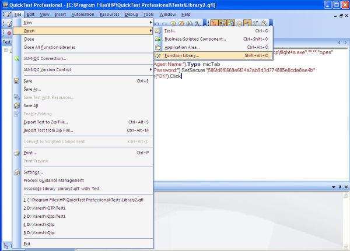Click the highlighted orange icon left of the grid icon
The image size is (350, 251).
point(231,23)
